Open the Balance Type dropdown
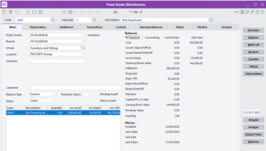Screen dimensions: 266x151 pyautogui.click(x=54, y=94)
